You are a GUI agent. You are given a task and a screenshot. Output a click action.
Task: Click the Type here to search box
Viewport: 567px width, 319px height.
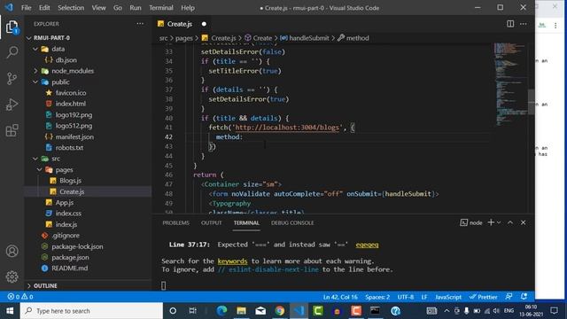pyautogui.click(x=91, y=311)
